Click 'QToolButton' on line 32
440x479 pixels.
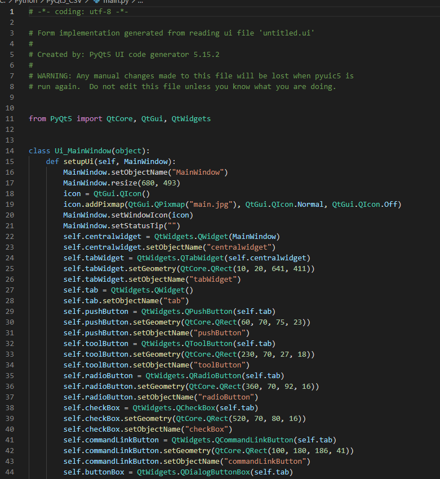coord(208,344)
